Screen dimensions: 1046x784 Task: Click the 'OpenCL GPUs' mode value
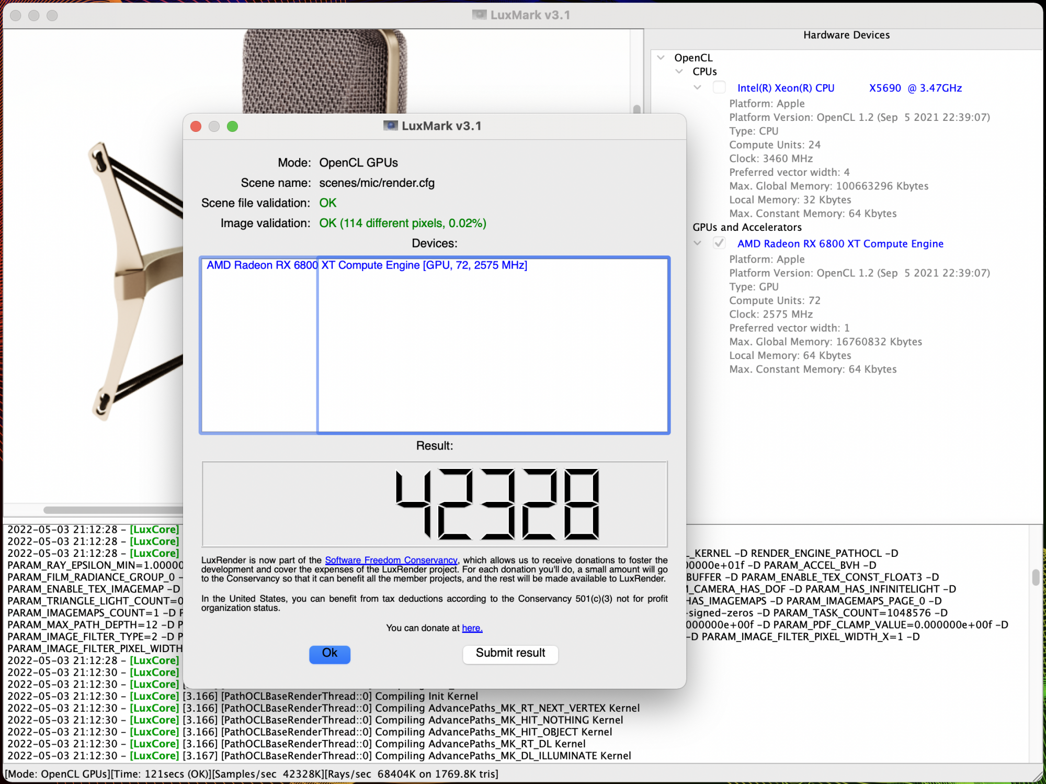358,163
